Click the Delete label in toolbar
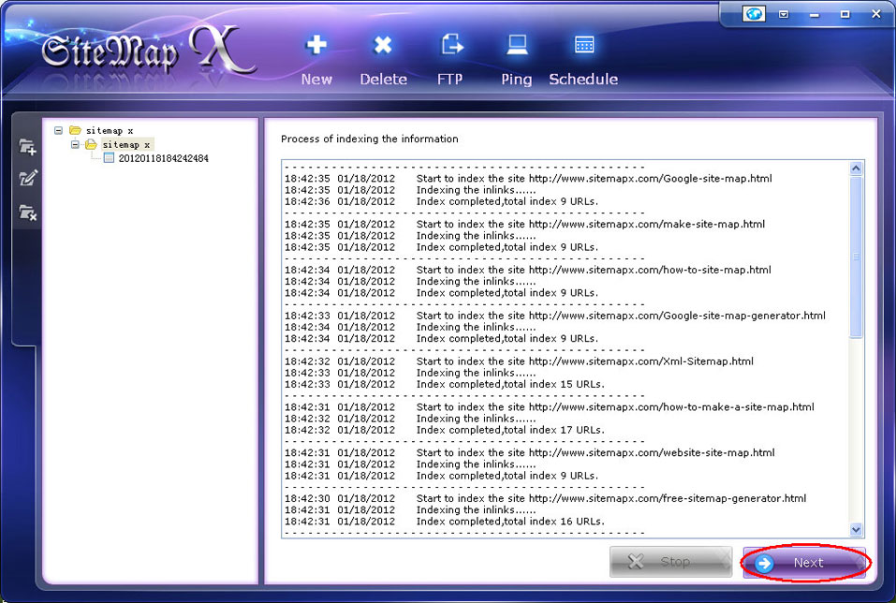The width and height of the screenshot is (896, 603). pyautogui.click(x=384, y=80)
